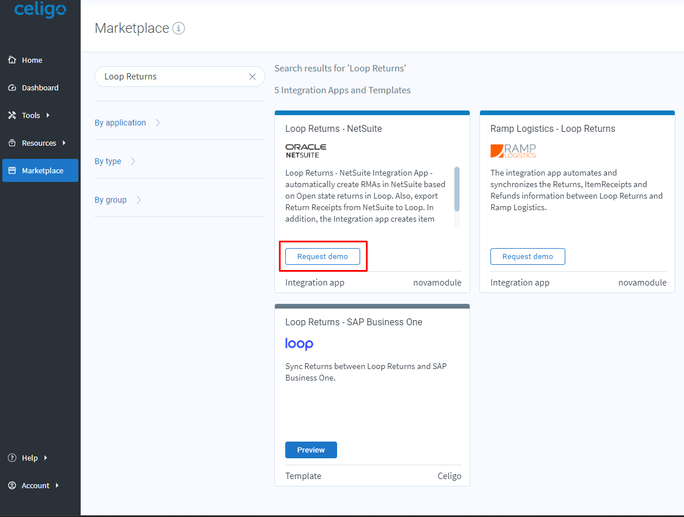
Task: Click the 'Template' label on SAP card
Action: 303,476
